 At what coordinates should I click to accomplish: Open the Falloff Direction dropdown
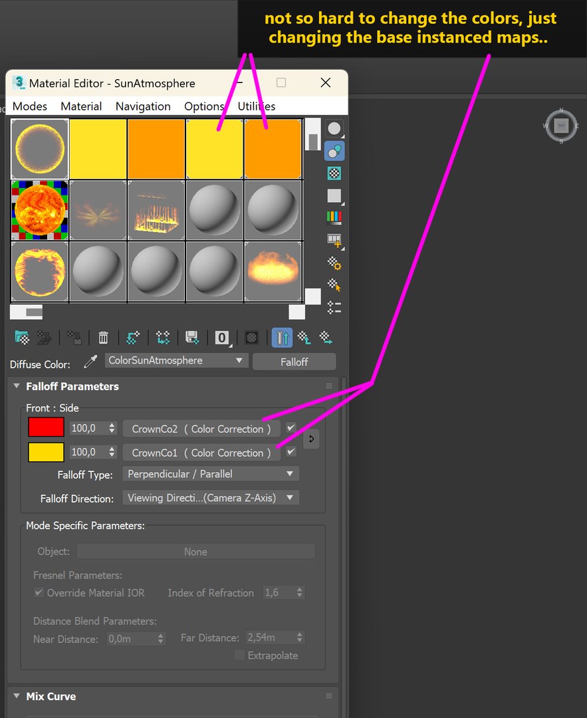point(211,498)
